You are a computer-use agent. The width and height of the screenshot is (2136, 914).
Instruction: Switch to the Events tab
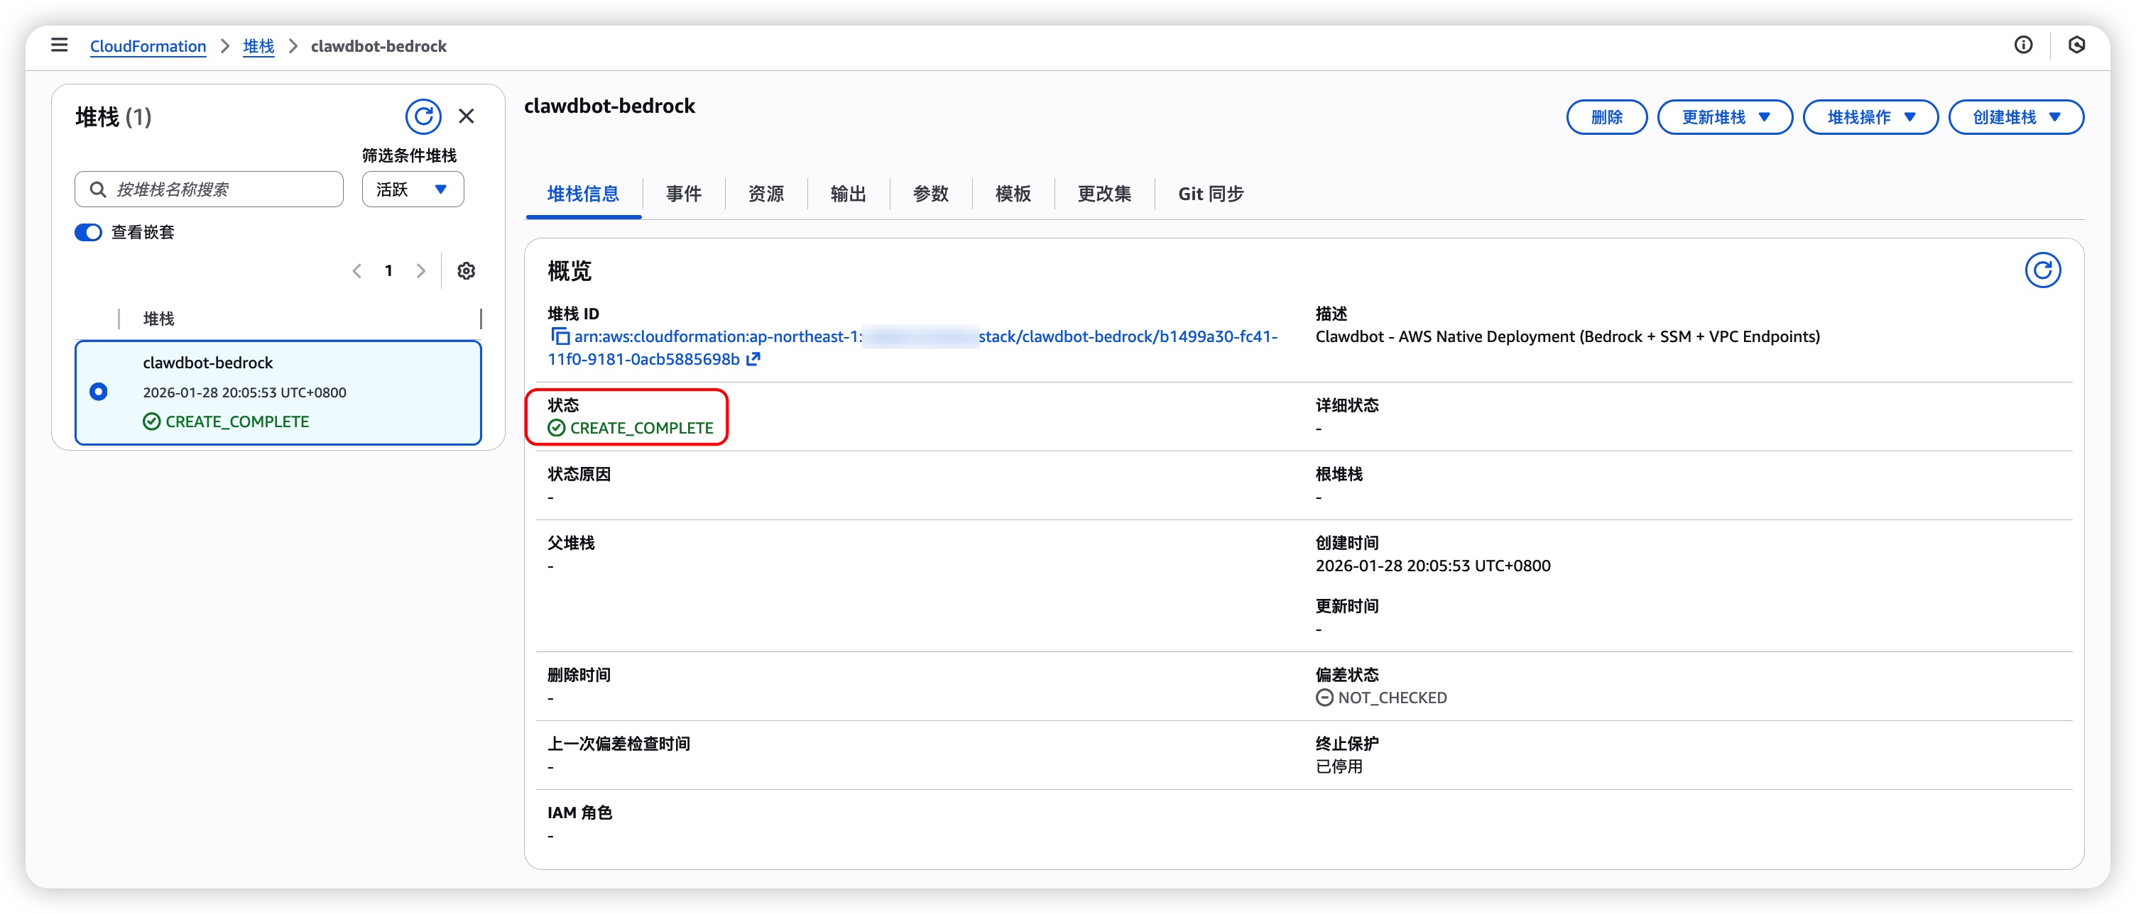click(683, 194)
